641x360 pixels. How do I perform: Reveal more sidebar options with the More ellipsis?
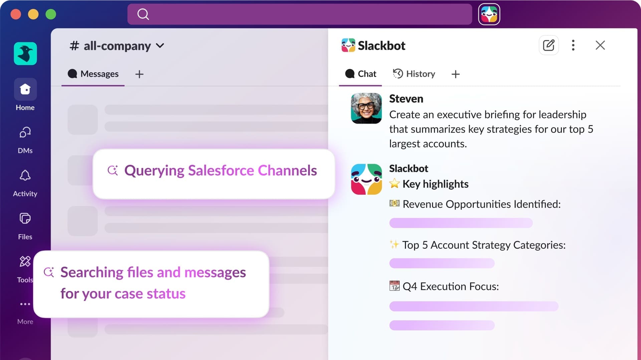25,304
